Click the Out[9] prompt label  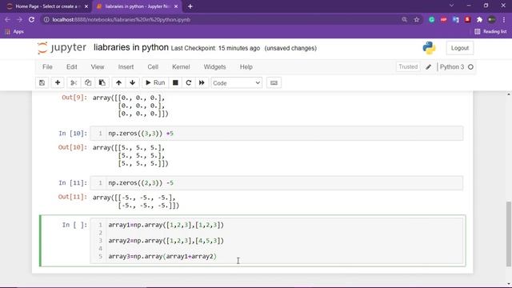click(x=74, y=98)
